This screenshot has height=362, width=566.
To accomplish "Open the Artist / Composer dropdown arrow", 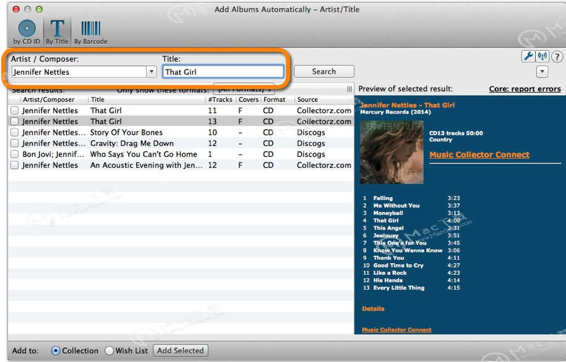I will click(152, 72).
